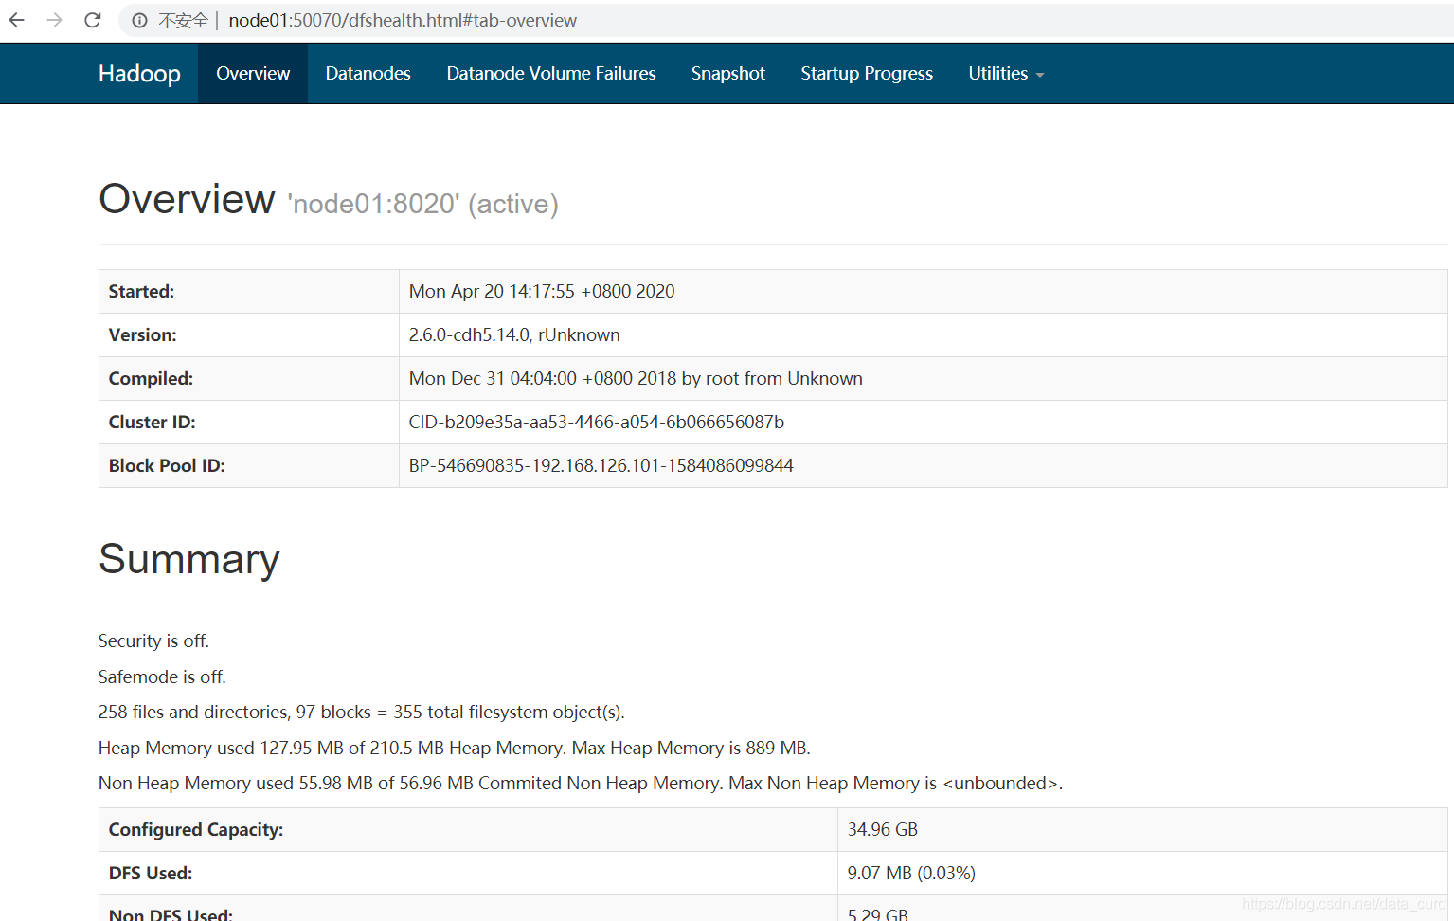Select Block Pool ID value 'BP-546690835-192.168.126.101-1584086099844'

tap(601, 466)
